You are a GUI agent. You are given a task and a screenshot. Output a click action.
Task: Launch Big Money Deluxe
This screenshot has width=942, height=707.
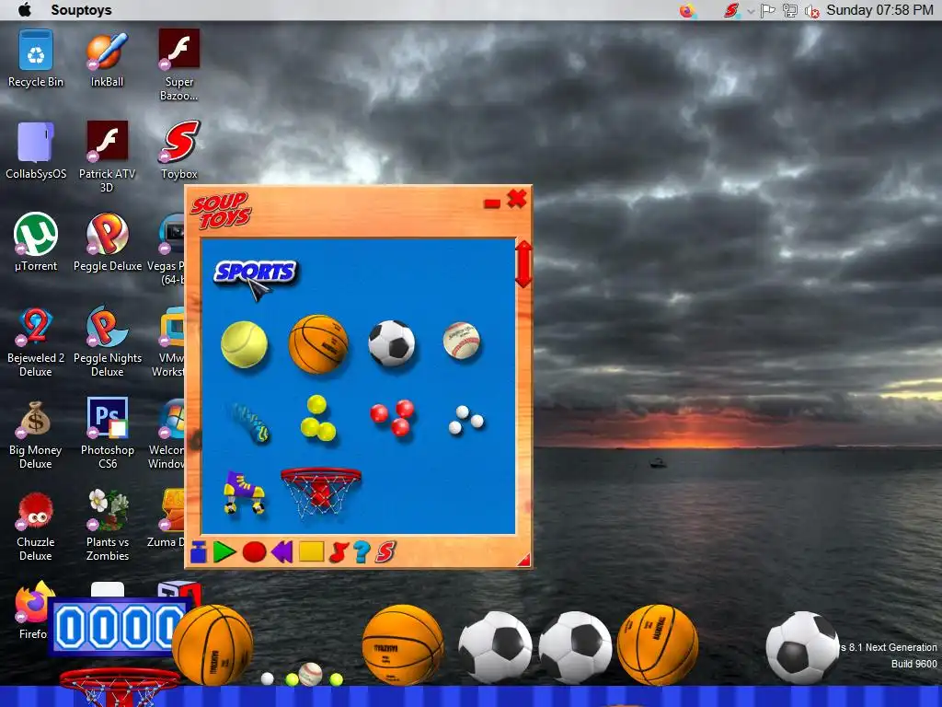36,435
